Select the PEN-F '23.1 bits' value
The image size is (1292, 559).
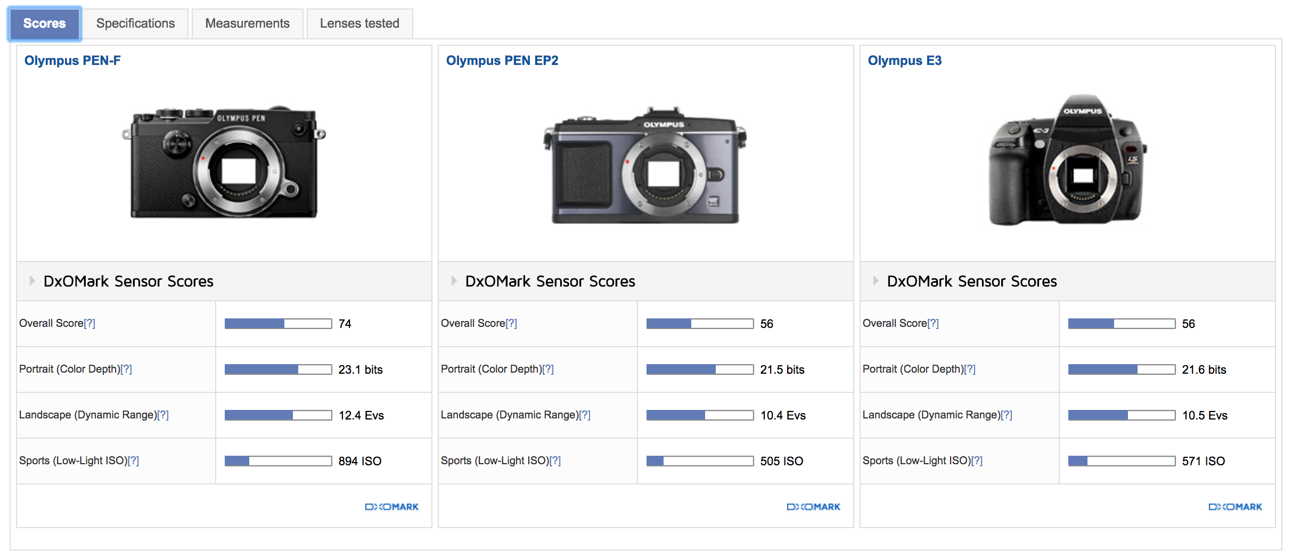(361, 369)
